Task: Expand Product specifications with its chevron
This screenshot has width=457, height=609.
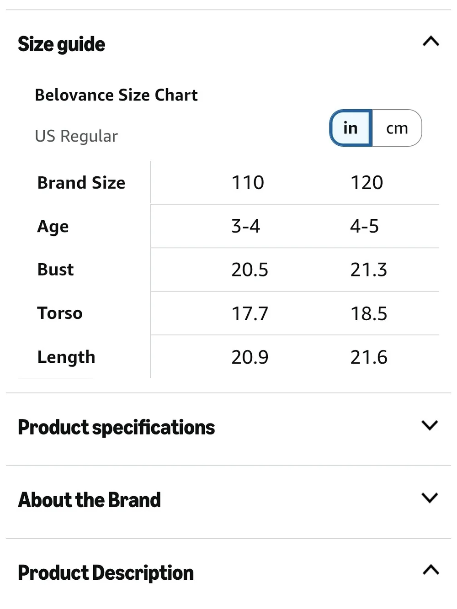Action: point(430,425)
